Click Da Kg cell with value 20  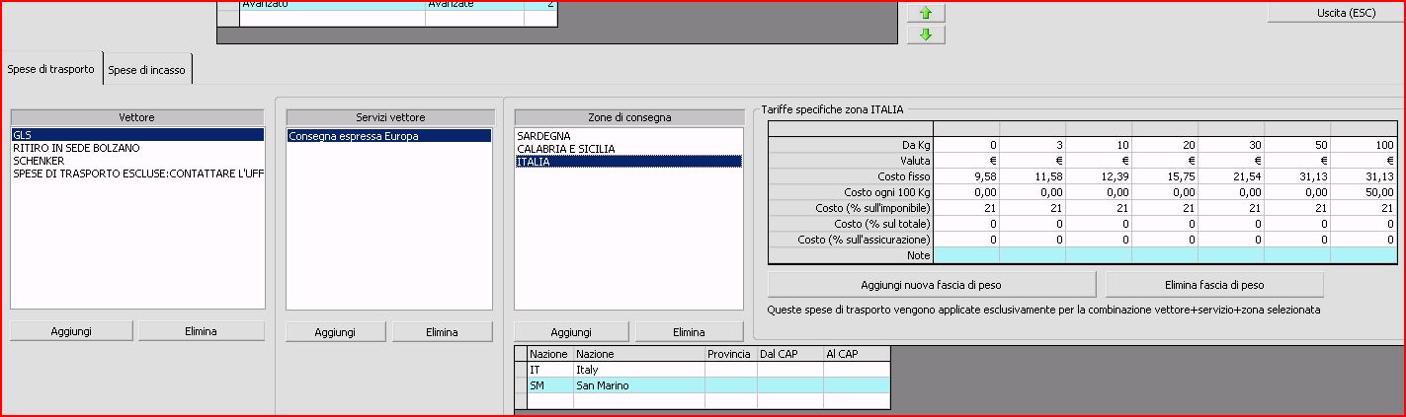click(1165, 144)
